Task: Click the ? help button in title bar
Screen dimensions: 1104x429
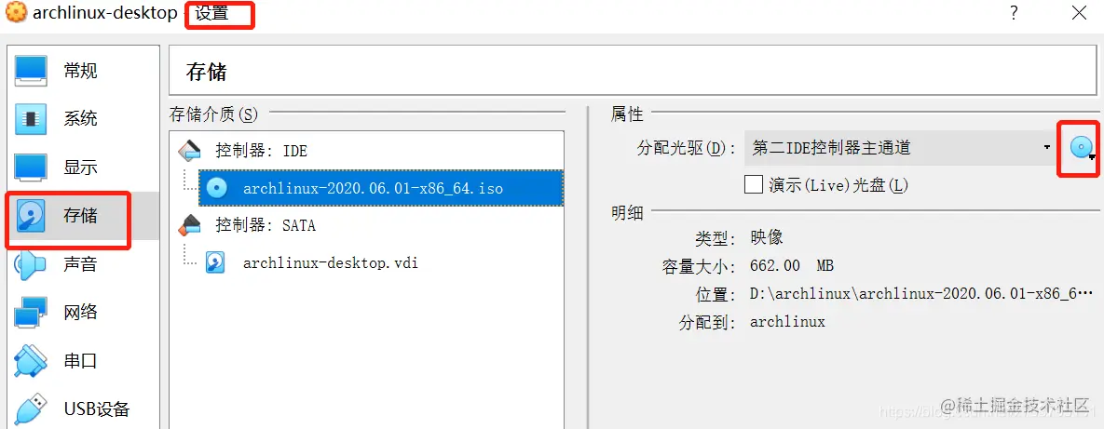Action: click(x=1014, y=13)
